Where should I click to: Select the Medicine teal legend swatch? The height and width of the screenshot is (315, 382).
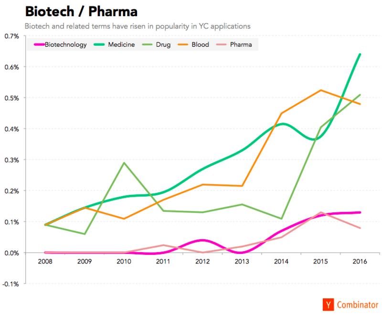point(99,44)
